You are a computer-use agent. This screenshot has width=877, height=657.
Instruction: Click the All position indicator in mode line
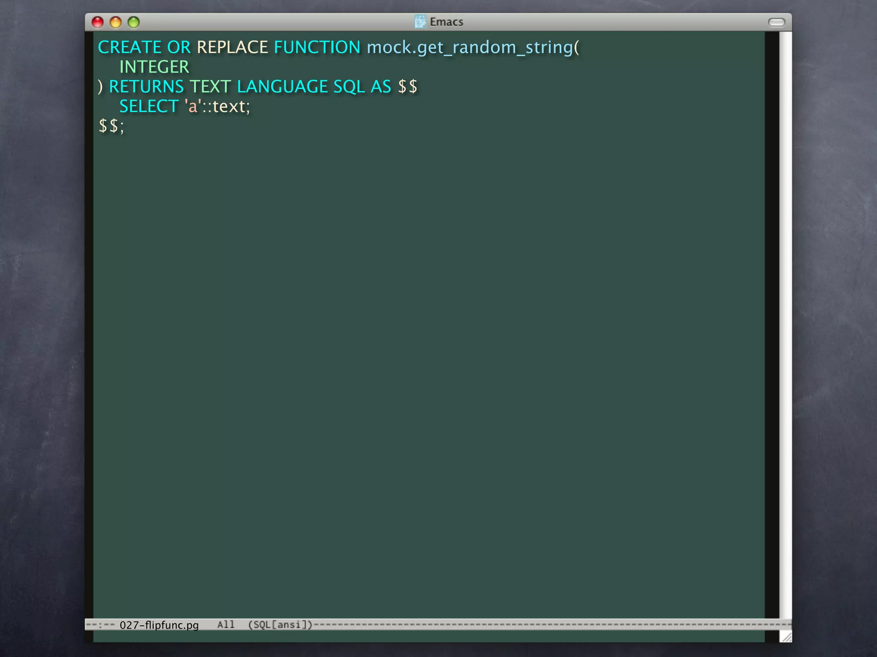click(x=226, y=624)
